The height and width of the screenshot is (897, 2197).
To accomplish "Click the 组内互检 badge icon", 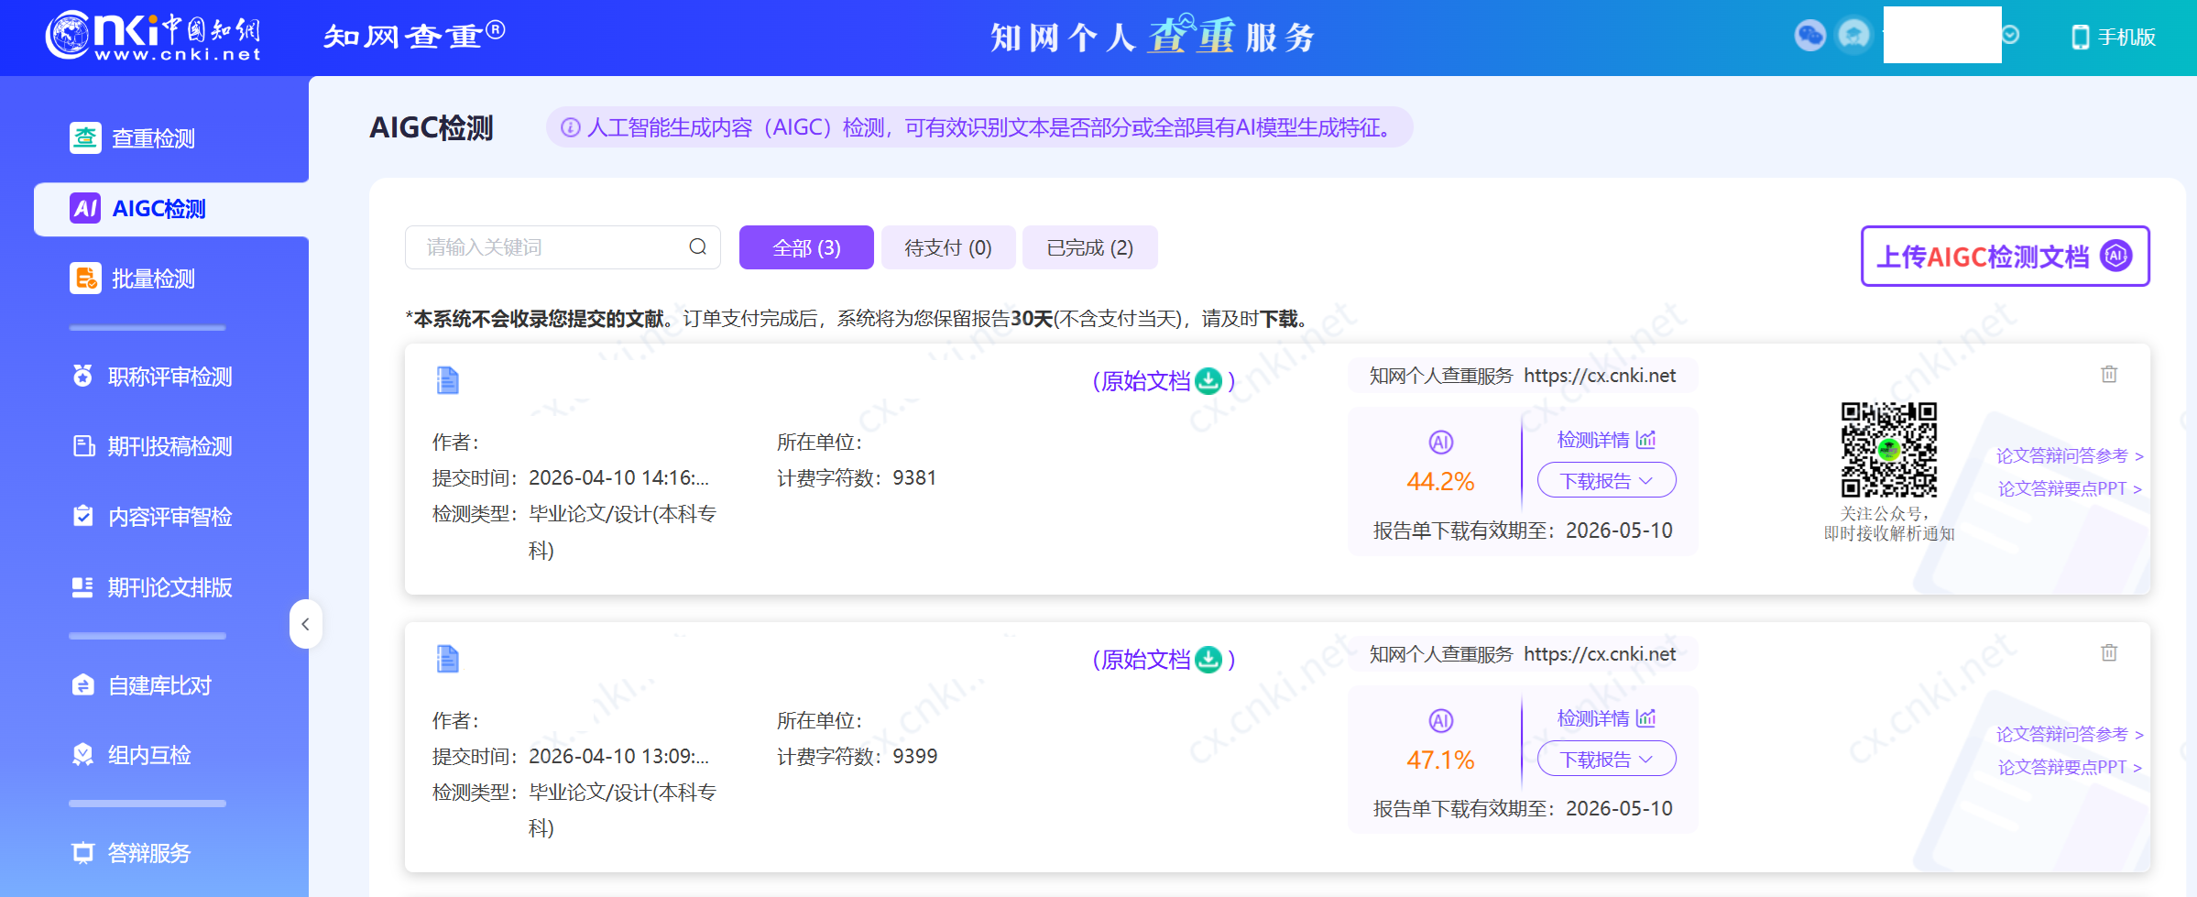I will click(82, 754).
